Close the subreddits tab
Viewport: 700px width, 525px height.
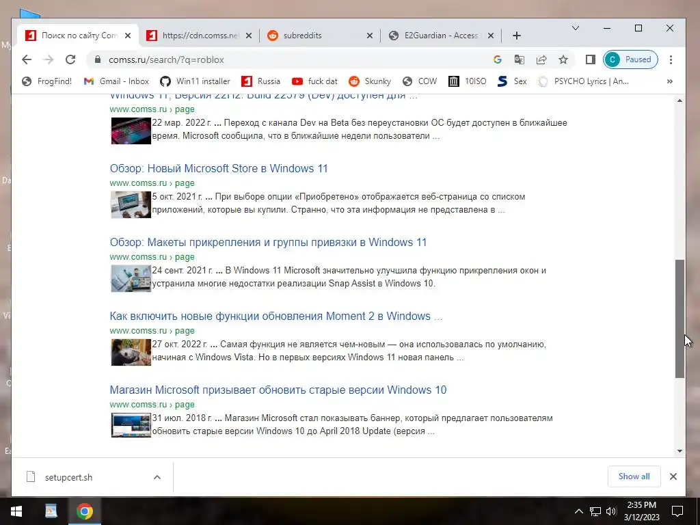click(x=369, y=36)
